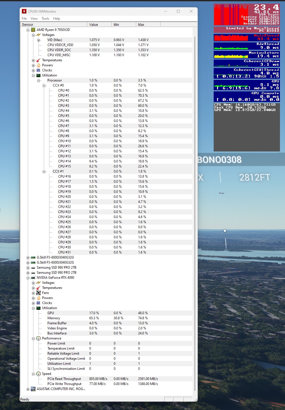The image size is (285, 410).
Task: Click the CPU Voltages lightning icon
Action: [38, 35]
